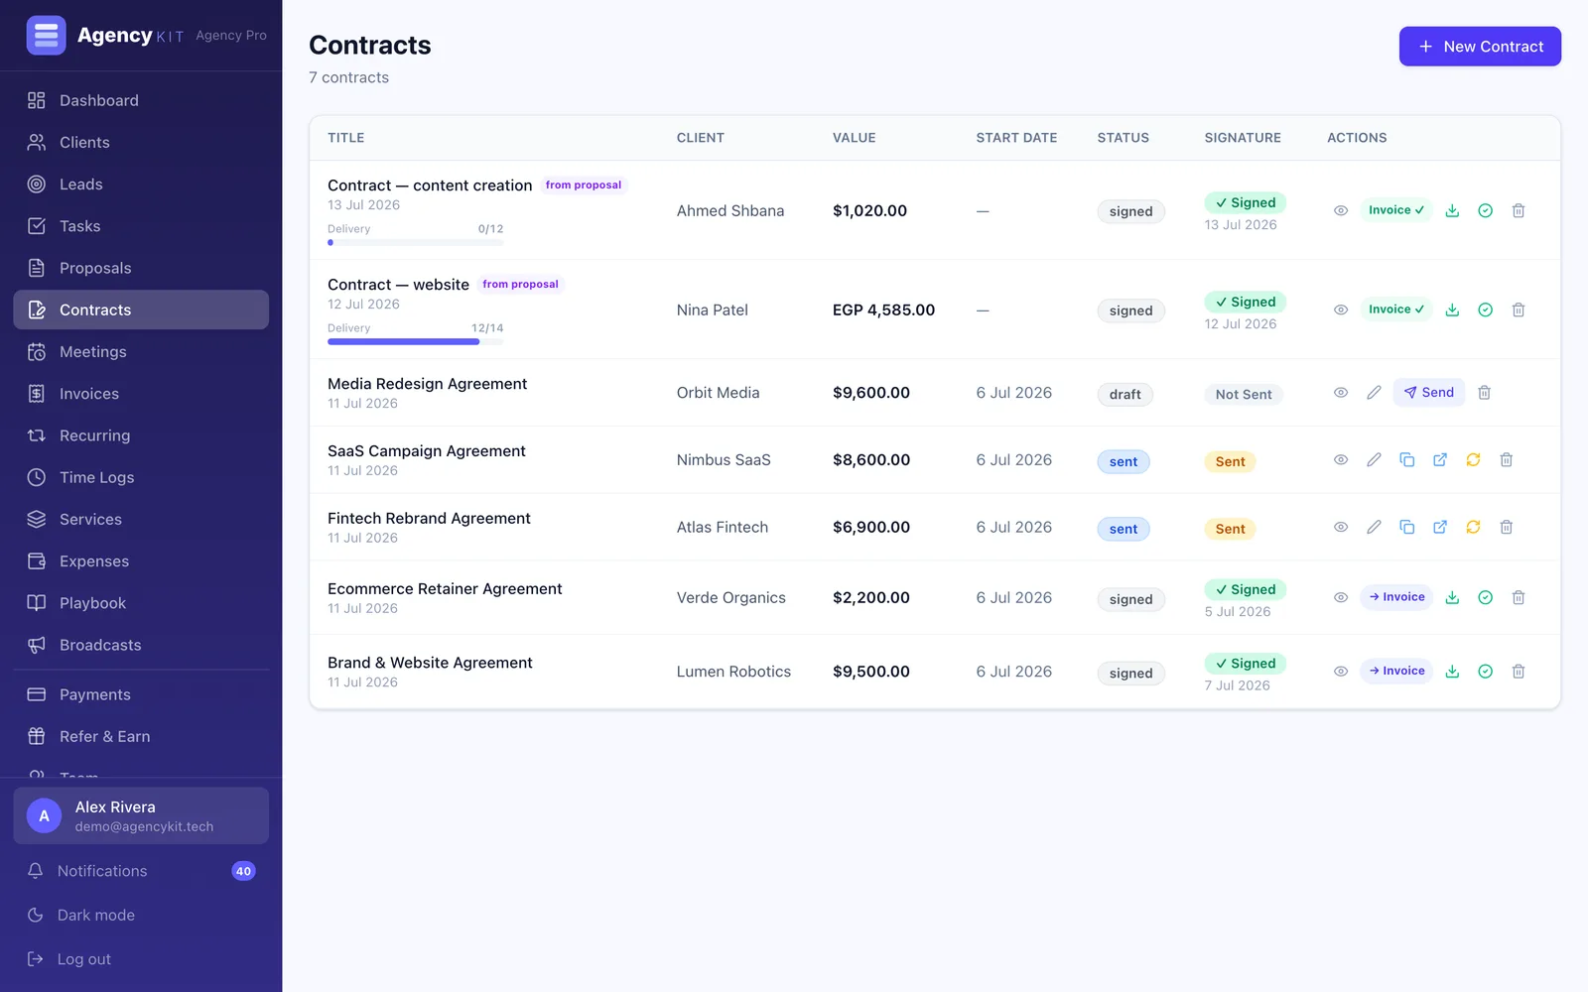
Task: Open Clients in the sidebar
Action: (141, 142)
